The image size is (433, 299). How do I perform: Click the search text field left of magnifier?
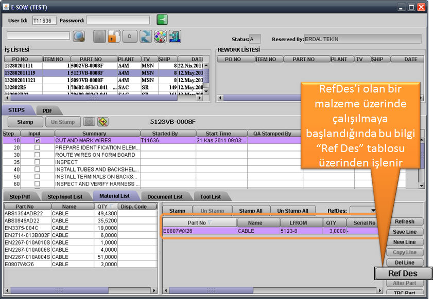[x=39, y=35]
